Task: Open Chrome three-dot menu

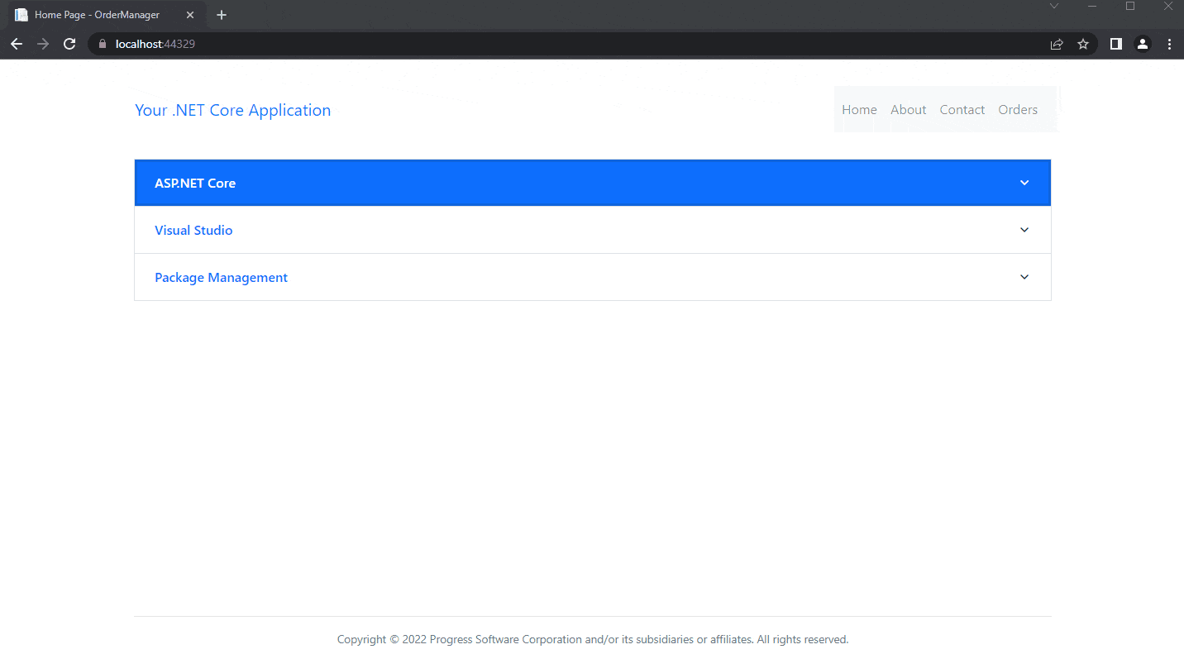Action: 1169,44
